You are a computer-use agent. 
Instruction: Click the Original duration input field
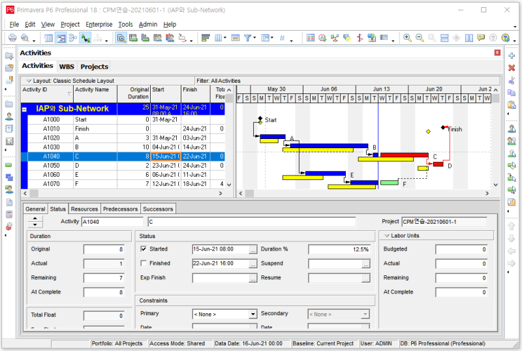click(x=104, y=249)
